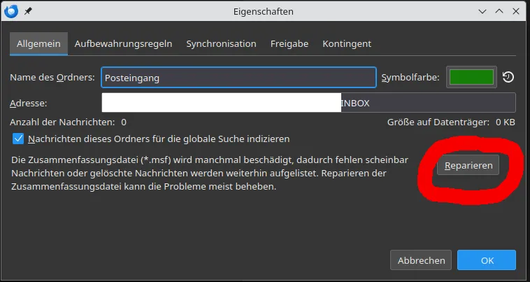Go to the Freigabe tab

[x=289, y=43]
